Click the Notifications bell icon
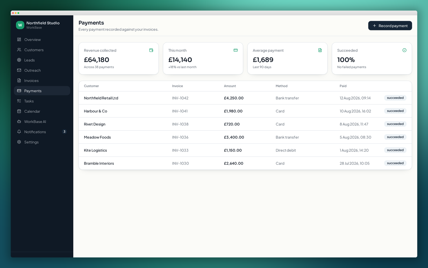428x268 pixels. tap(19, 132)
